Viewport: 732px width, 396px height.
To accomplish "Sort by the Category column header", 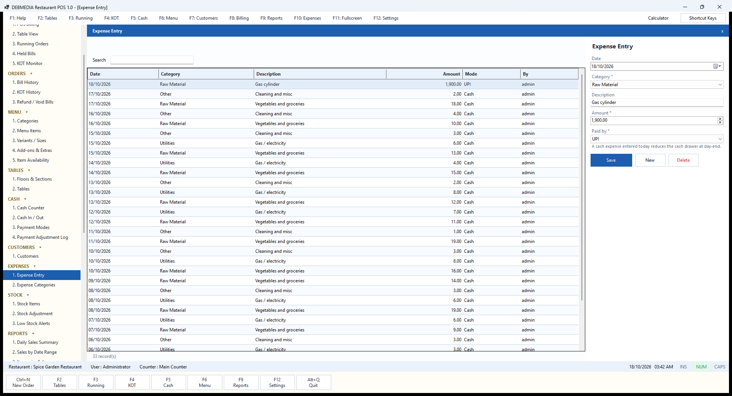I will click(x=206, y=74).
